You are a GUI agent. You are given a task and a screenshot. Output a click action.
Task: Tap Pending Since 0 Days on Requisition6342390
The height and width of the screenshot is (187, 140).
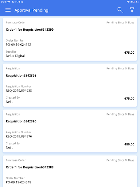[120, 114]
